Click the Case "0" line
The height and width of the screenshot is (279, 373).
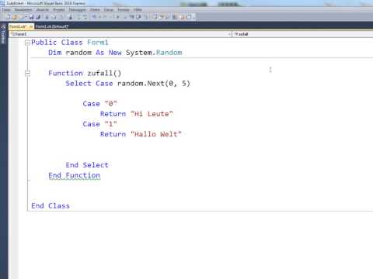(x=99, y=104)
